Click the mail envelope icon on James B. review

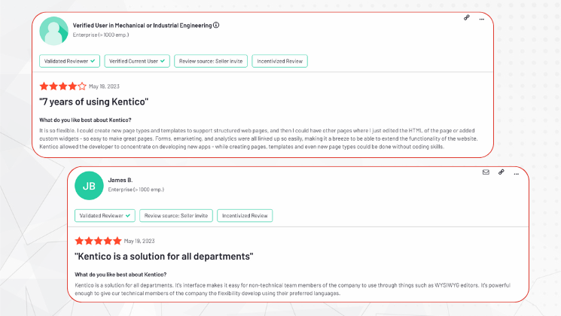point(486,172)
